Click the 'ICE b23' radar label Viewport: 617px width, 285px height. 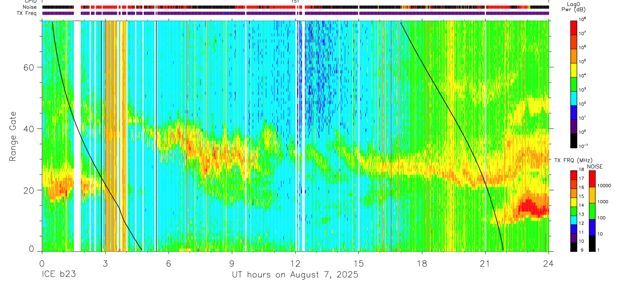click(58, 275)
